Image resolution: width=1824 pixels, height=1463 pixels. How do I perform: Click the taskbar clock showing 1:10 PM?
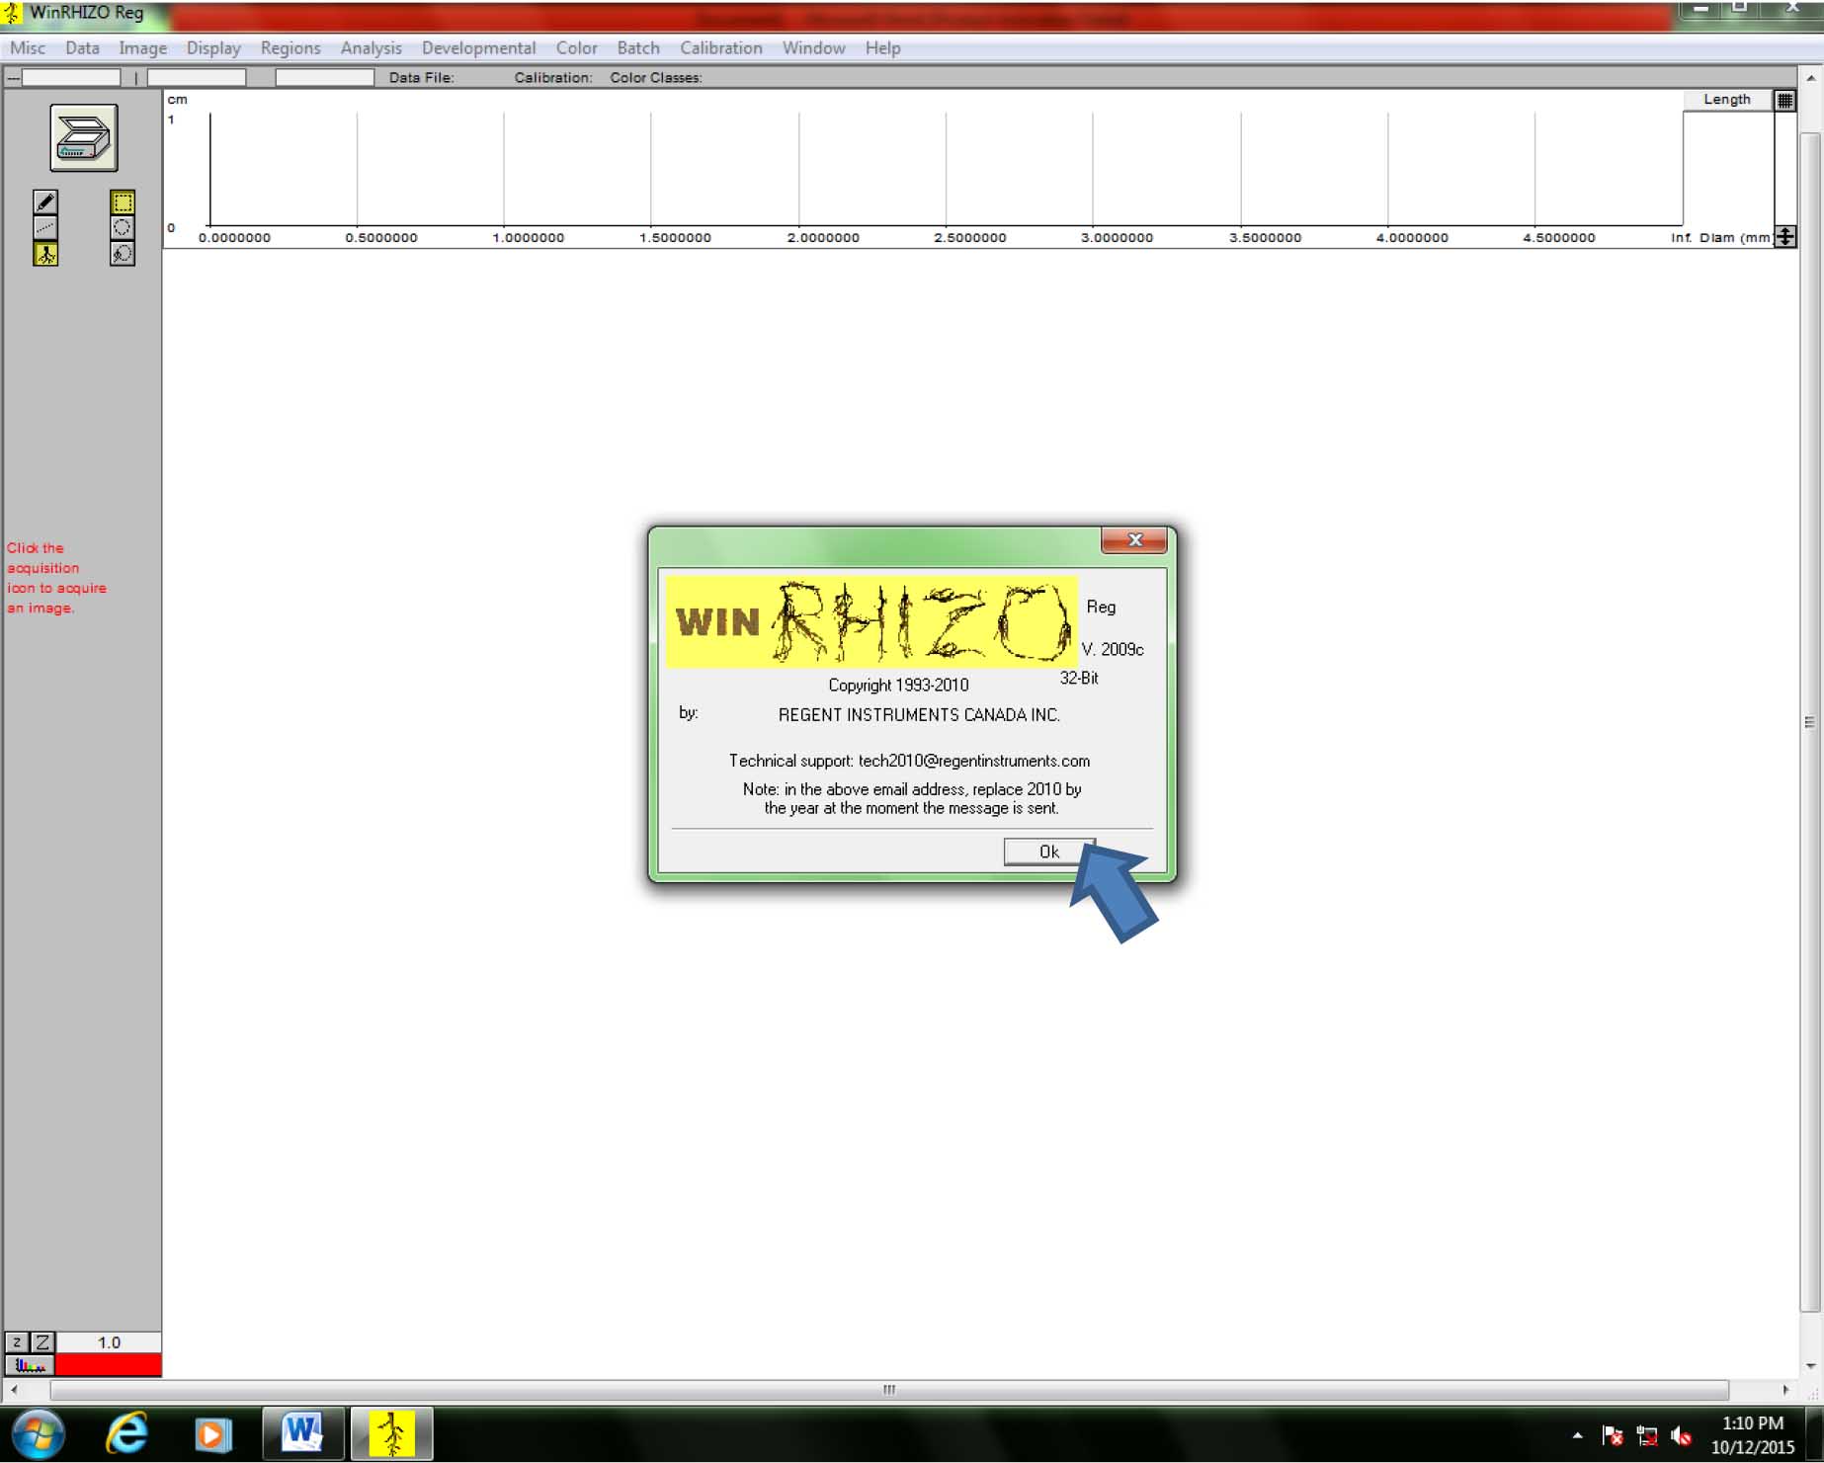click(x=1752, y=1423)
